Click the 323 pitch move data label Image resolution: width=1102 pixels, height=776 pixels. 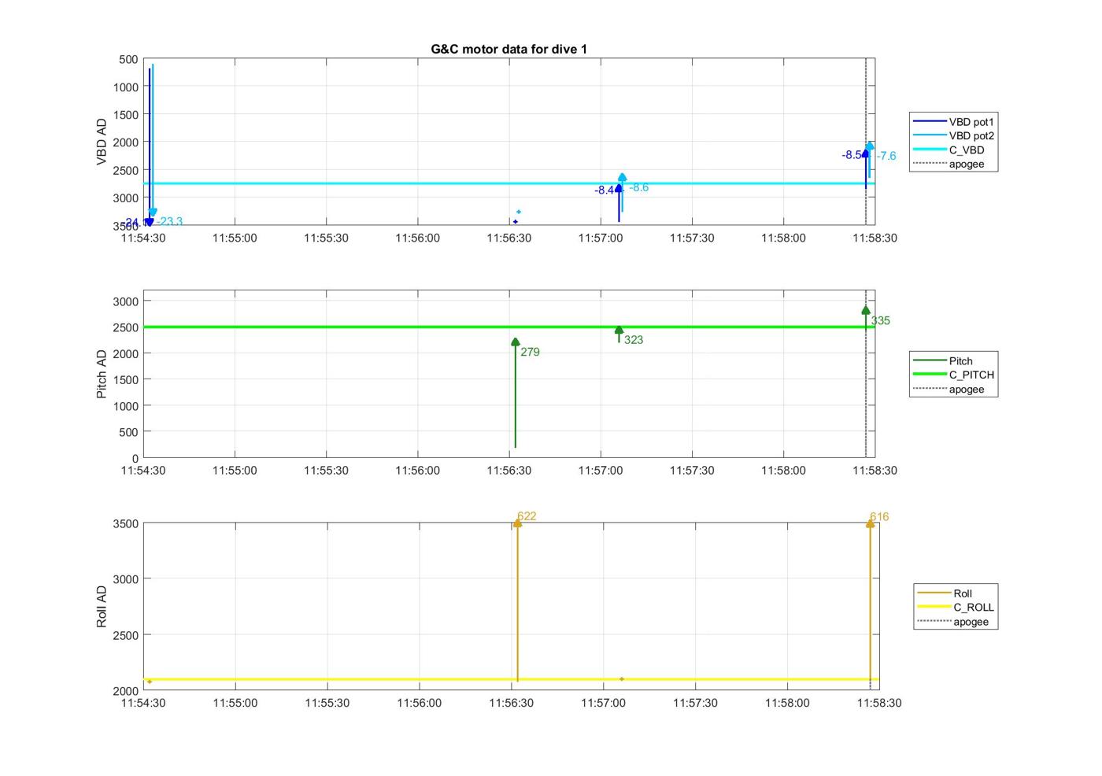(x=634, y=340)
